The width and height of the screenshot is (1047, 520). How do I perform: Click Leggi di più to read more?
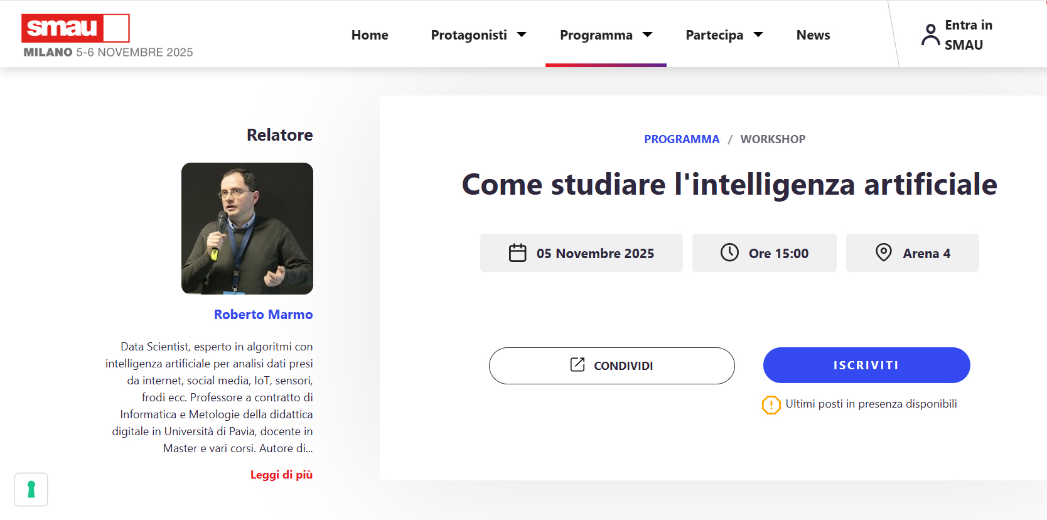(x=281, y=475)
